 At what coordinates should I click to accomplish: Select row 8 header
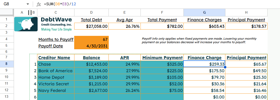click(x=7, y=64)
